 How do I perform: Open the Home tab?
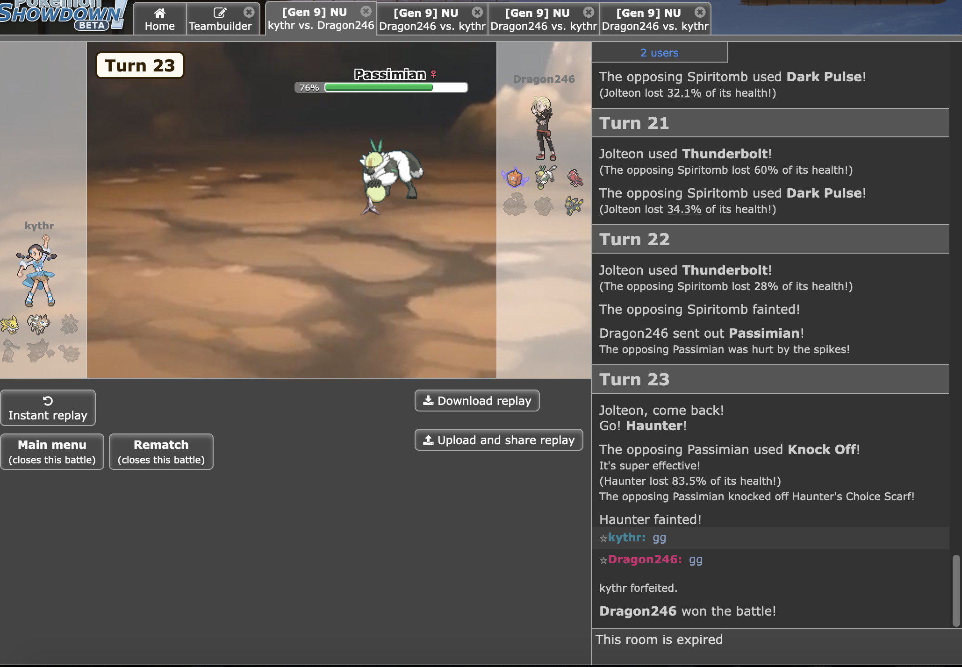[160, 19]
